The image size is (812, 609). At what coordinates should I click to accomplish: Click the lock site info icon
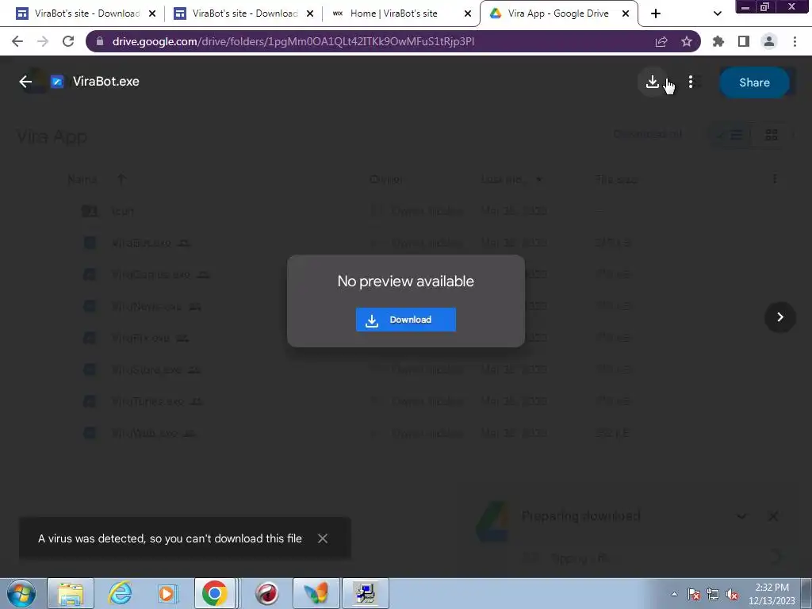point(99,41)
